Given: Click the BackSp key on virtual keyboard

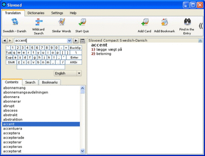Looking at the screenshot, I should click(x=75, y=48).
